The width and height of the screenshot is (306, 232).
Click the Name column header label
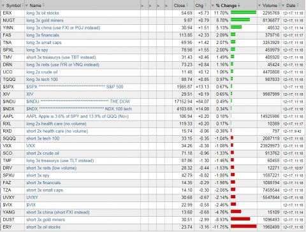click(x=36, y=6)
